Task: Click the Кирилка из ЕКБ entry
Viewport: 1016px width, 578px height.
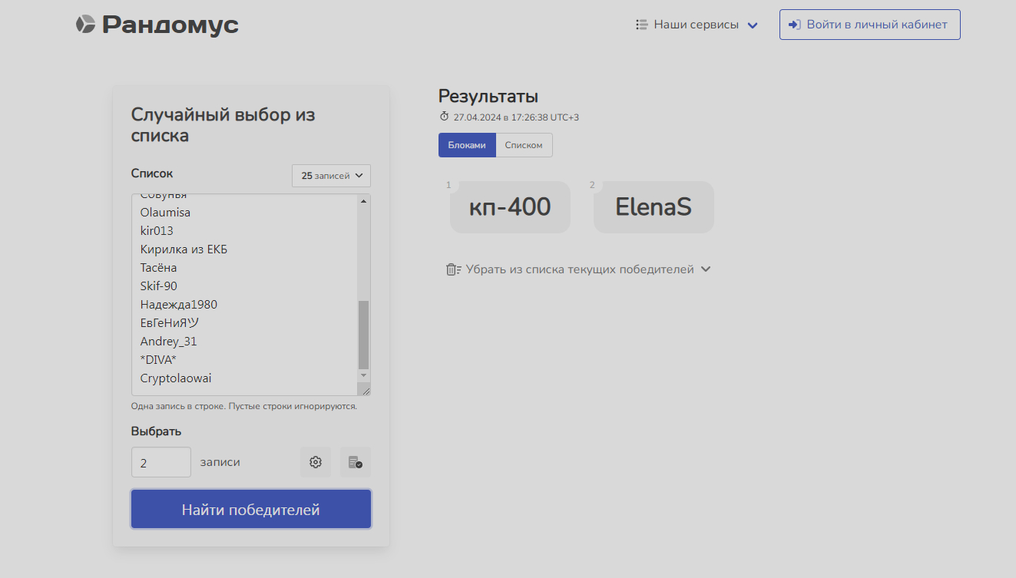Action: click(184, 249)
